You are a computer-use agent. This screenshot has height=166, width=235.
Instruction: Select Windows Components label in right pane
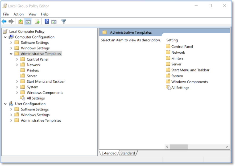(189, 82)
